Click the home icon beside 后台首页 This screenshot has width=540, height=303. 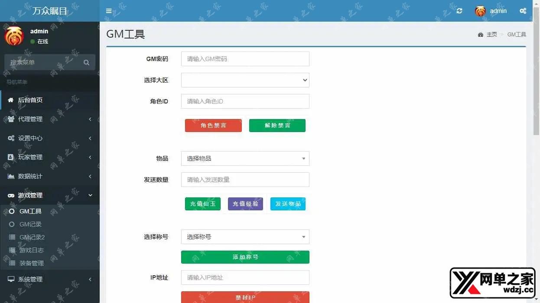(x=11, y=100)
